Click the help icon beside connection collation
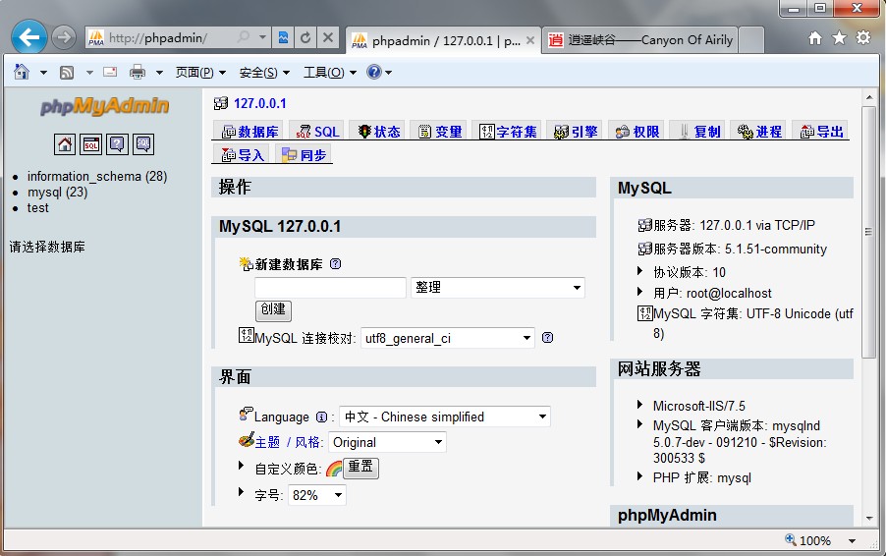The image size is (886, 556). click(547, 337)
